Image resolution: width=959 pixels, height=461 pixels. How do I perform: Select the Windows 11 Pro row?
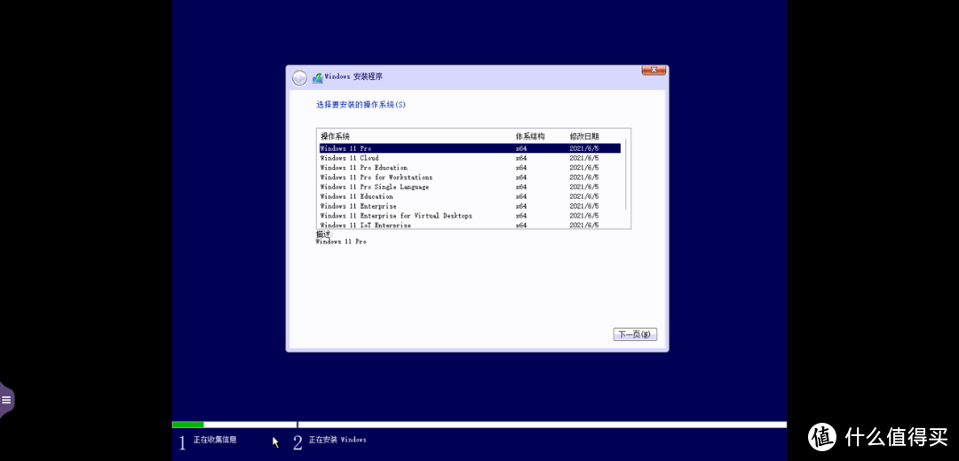click(x=470, y=148)
